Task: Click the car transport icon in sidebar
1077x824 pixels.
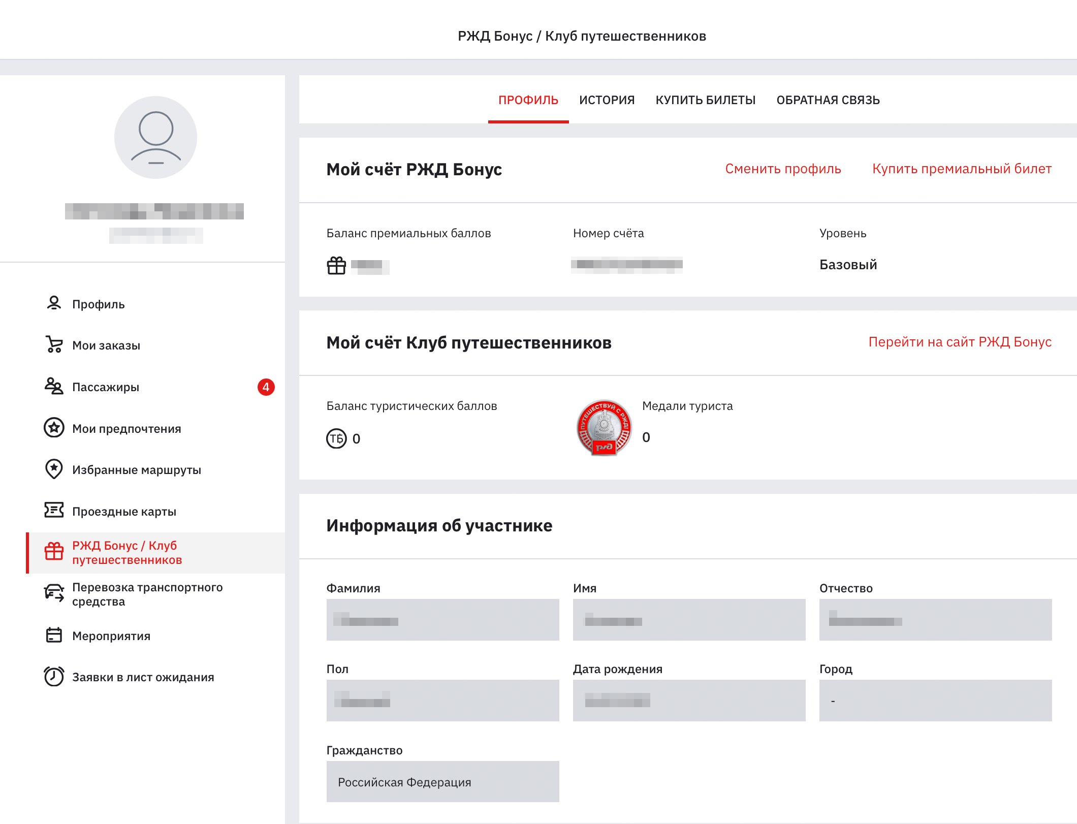Action: (x=54, y=593)
